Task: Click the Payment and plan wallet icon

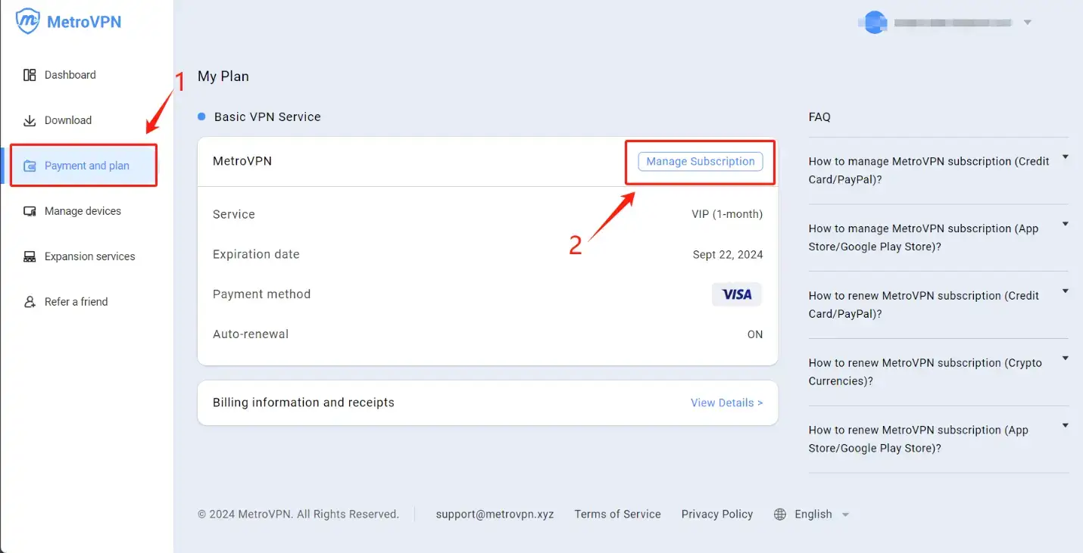Action: (x=30, y=166)
